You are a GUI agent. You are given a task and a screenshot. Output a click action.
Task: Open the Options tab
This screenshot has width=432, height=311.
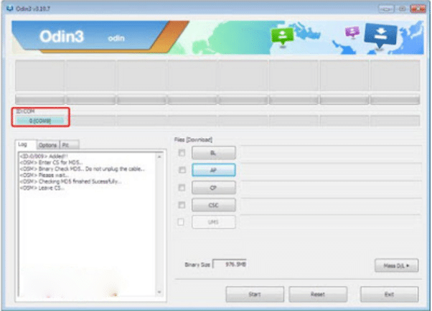point(47,145)
